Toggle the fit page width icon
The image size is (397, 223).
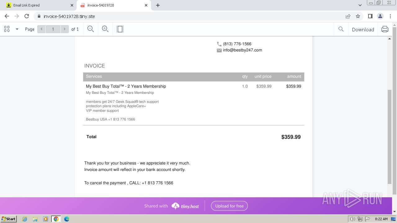click(120, 29)
